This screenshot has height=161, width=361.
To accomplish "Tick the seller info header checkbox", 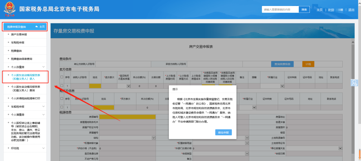I will (x=62, y=77).
